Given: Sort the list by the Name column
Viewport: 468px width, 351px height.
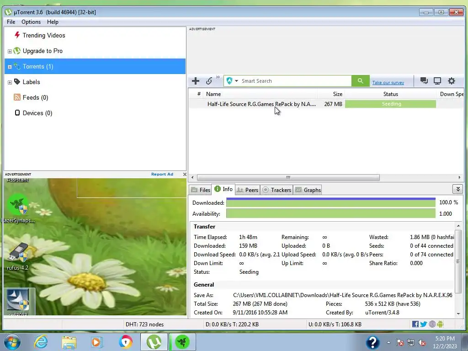Looking at the screenshot, I should [x=260, y=94].
